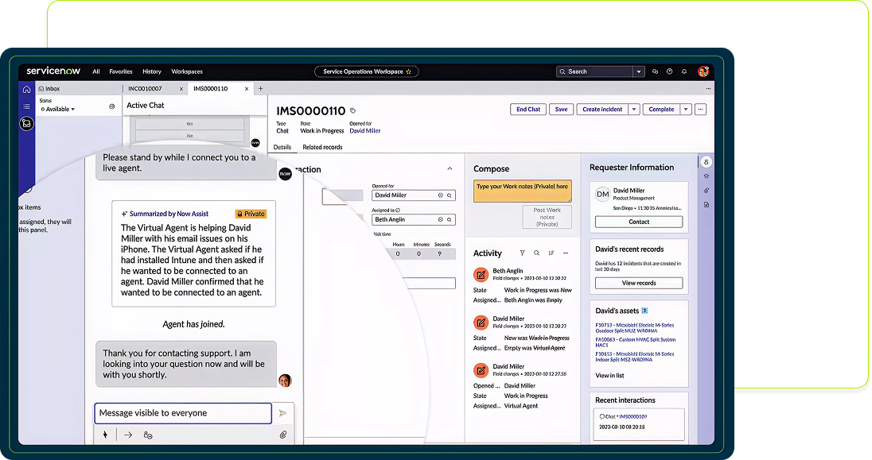Click the End Chat button

point(528,110)
